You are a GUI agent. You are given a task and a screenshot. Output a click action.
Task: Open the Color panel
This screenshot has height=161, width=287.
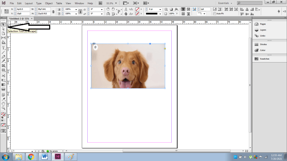coord(263,50)
